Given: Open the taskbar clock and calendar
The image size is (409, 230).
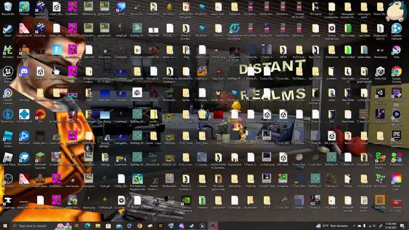Looking at the screenshot, I should (390, 226).
